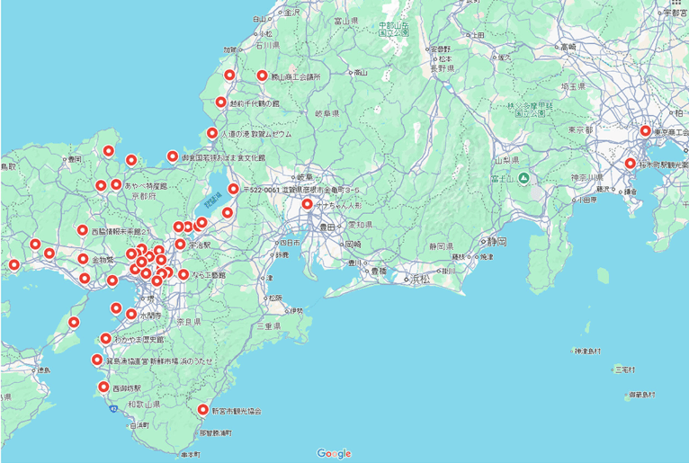Click the 石川県 prefecture label

[268, 45]
